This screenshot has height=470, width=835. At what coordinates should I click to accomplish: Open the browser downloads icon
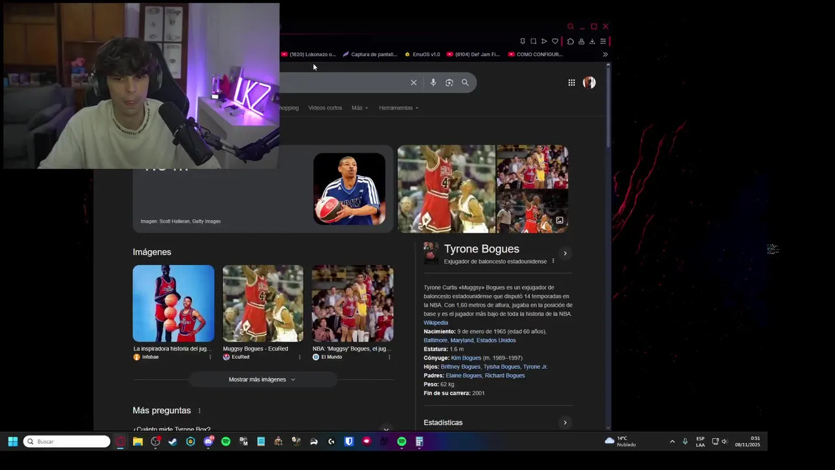pyautogui.click(x=592, y=41)
